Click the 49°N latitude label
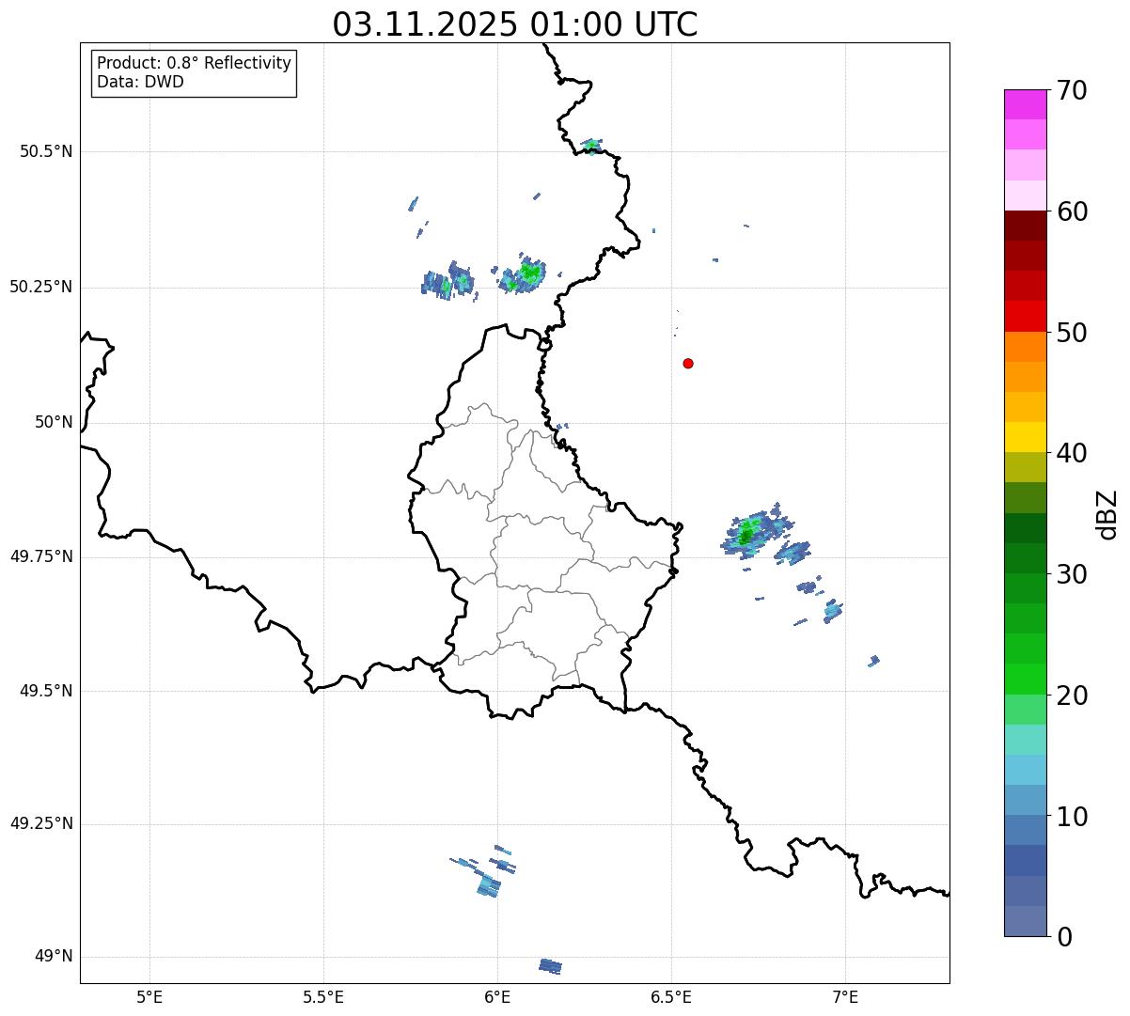 click(54, 957)
